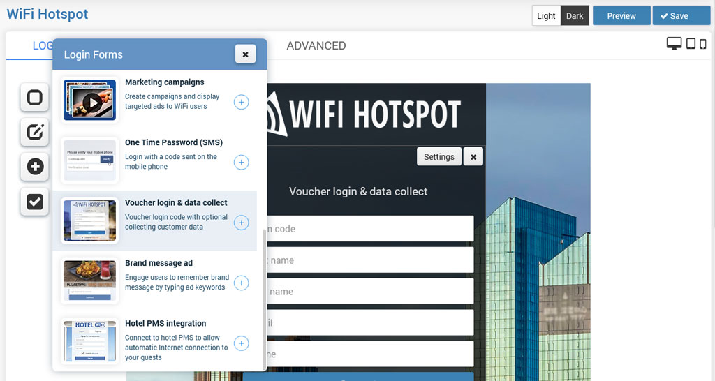This screenshot has width=715, height=381.
Task: Click the checkmark box icon in left toolbar
Action: coord(34,202)
